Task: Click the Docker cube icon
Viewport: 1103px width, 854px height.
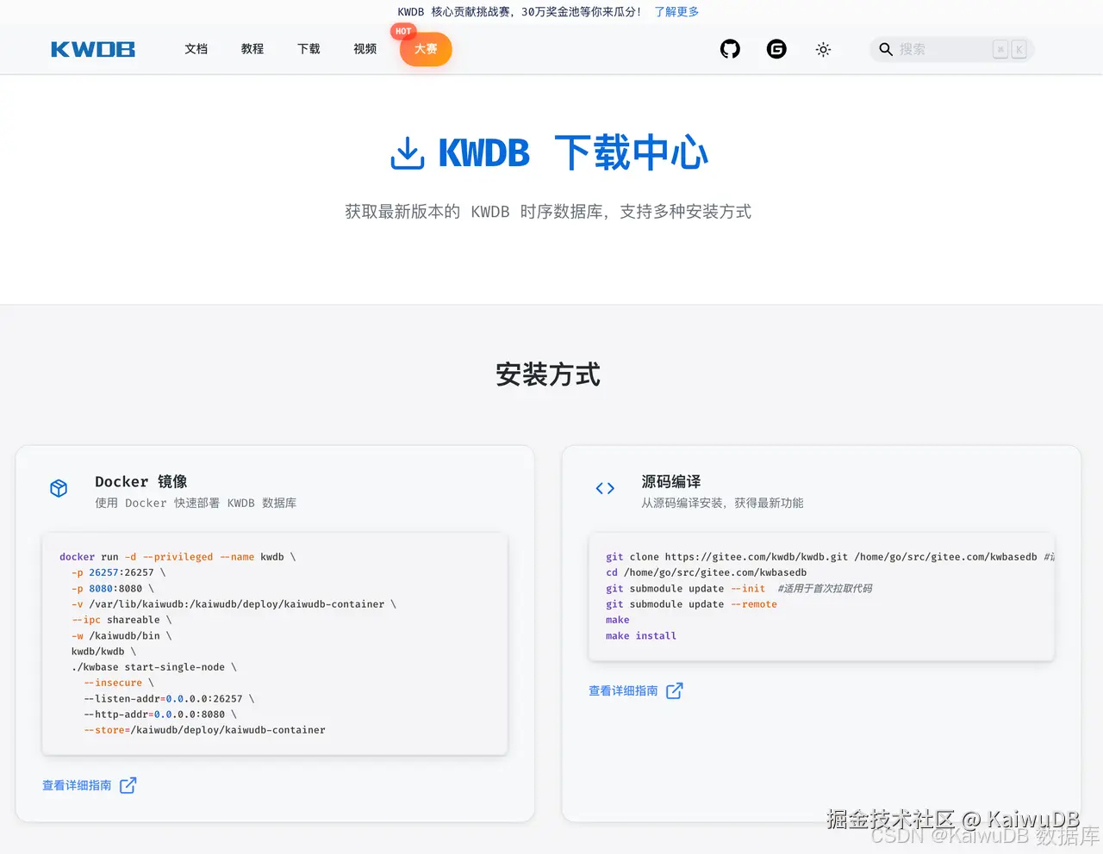Action: (x=59, y=487)
